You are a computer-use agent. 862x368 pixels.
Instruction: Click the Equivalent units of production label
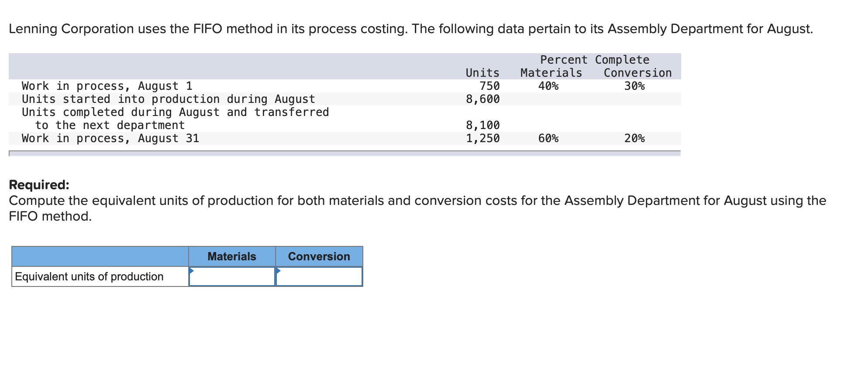pyautogui.click(x=89, y=276)
